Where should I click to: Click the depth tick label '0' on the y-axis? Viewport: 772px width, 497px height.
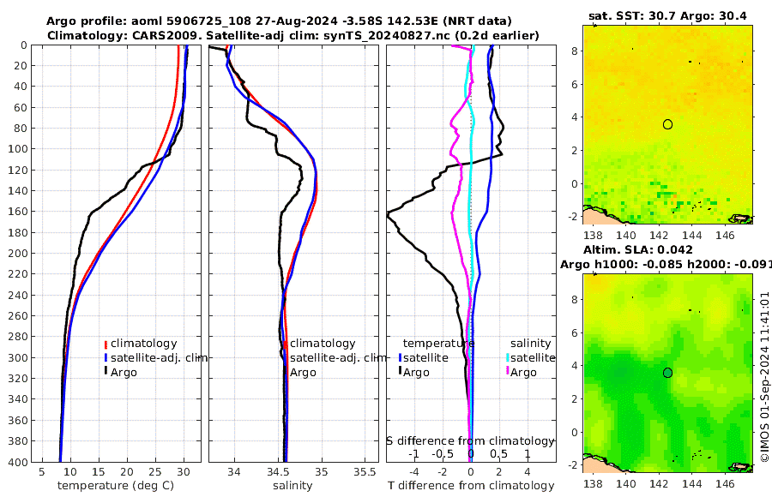click(x=24, y=45)
